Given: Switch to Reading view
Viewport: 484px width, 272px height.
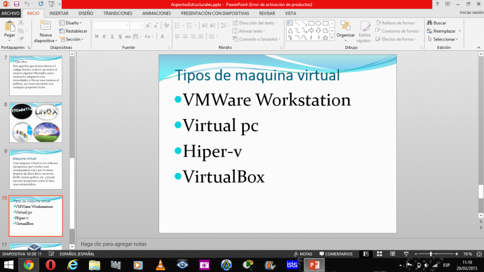Looking at the screenshot, I should (x=393, y=254).
